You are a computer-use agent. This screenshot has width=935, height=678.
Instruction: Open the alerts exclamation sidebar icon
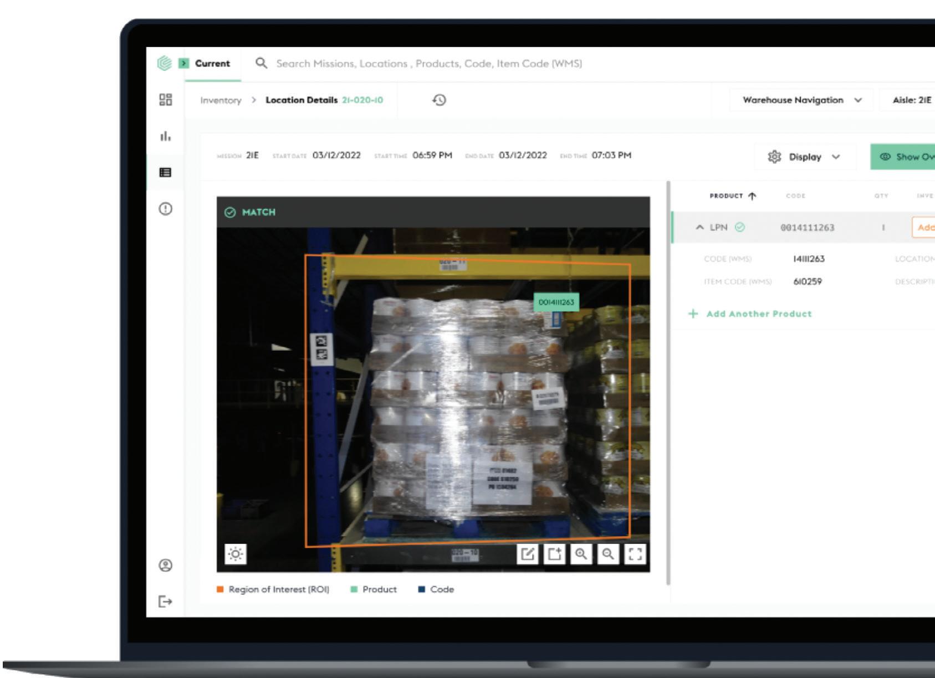pos(165,209)
